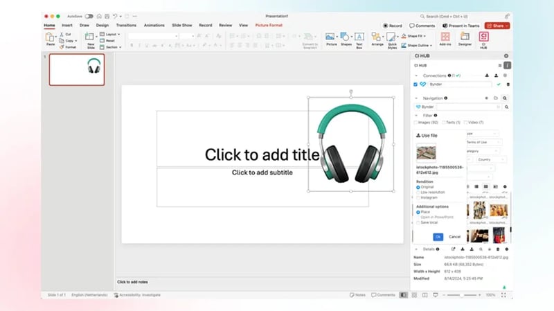Collapse the Connections section
This screenshot has width=554, height=311.
416,75
